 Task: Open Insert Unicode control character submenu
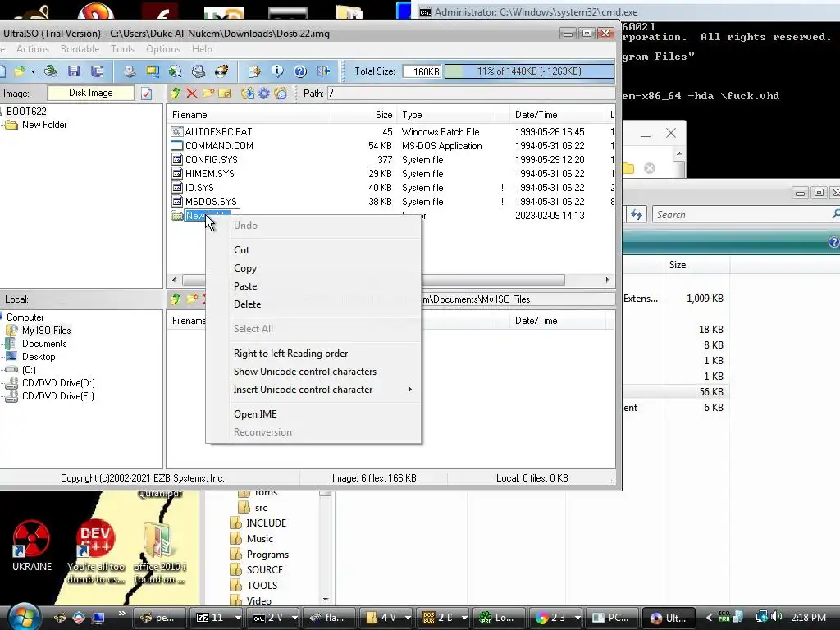click(322, 390)
